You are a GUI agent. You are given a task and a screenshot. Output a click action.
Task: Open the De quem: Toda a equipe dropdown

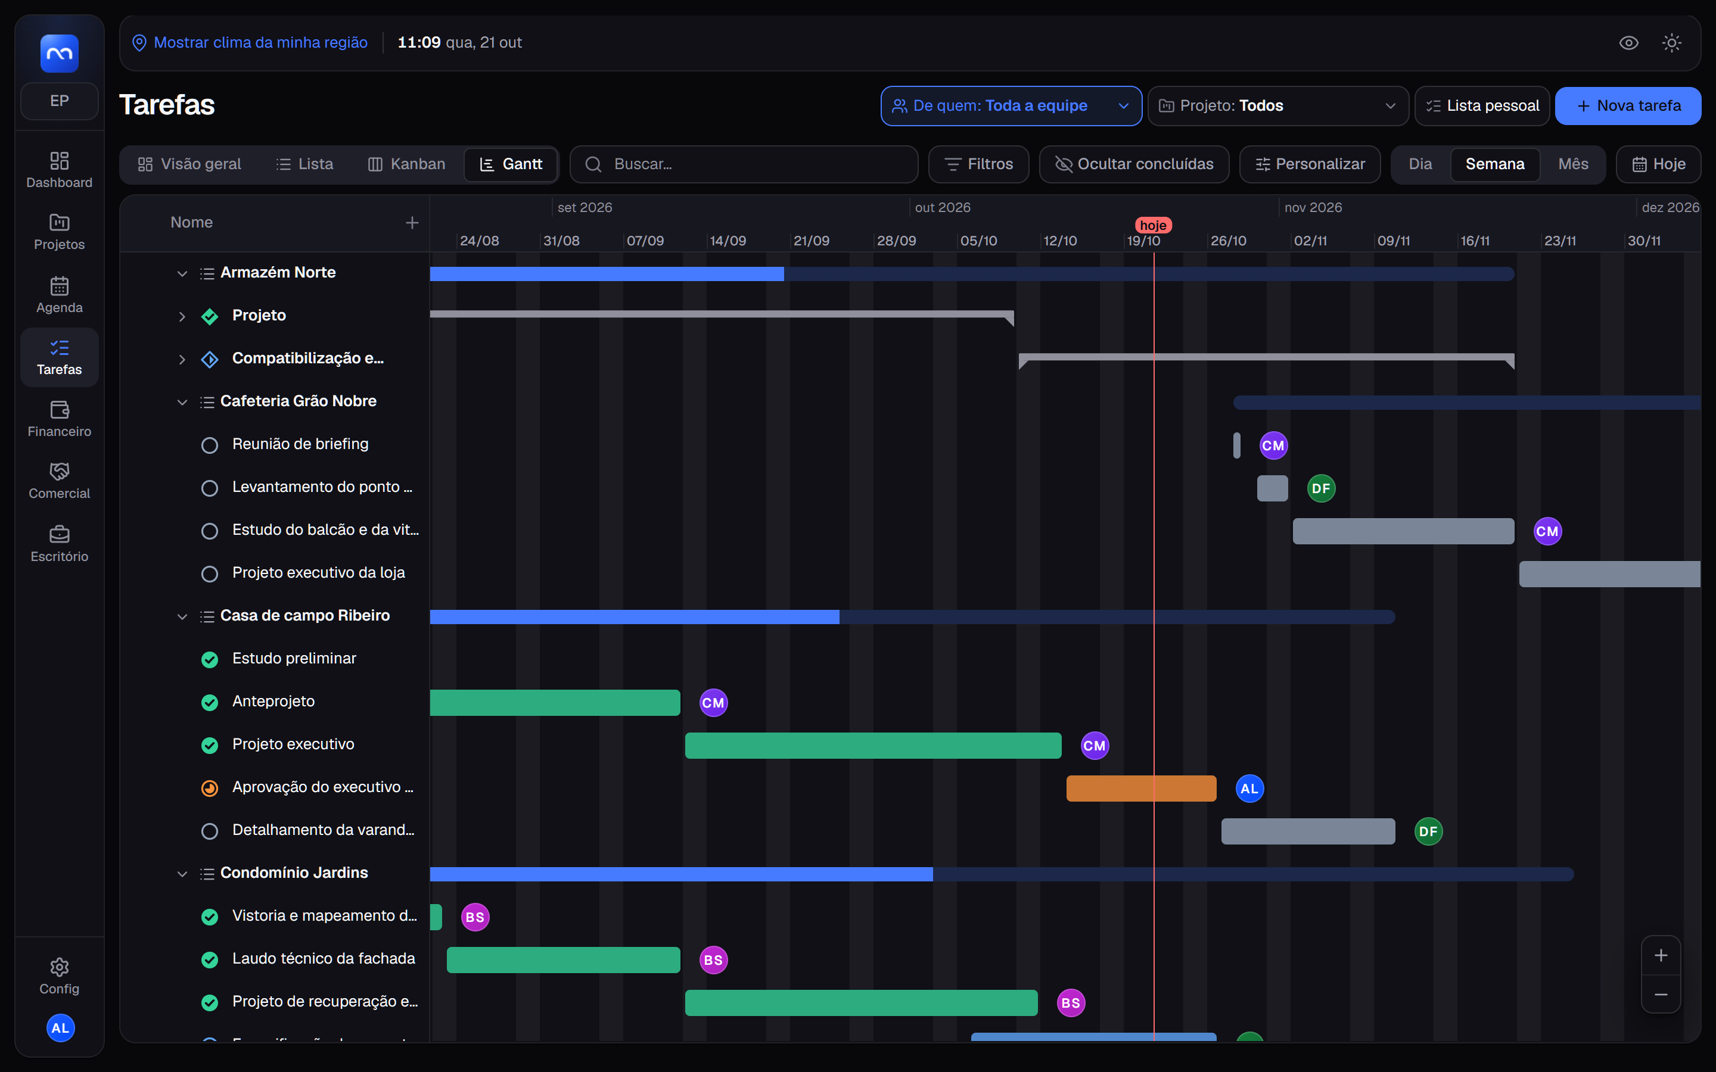(x=1011, y=105)
